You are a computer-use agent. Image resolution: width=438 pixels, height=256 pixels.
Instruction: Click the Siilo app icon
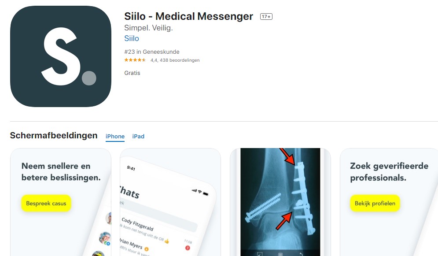[x=61, y=56]
